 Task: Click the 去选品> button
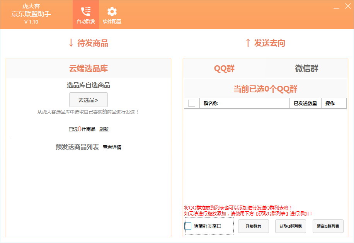pos(88,100)
